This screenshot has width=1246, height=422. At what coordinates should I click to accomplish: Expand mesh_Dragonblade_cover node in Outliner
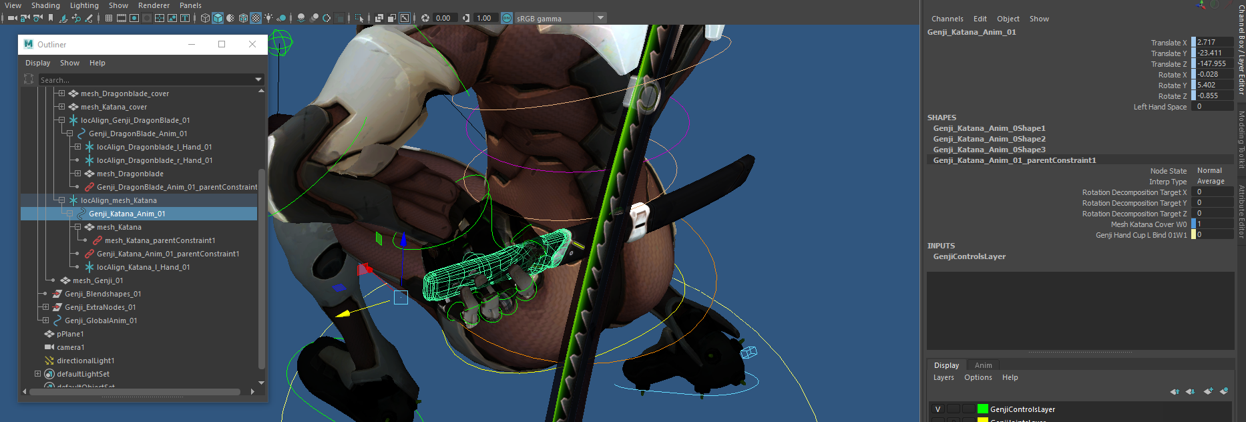(x=61, y=93)
